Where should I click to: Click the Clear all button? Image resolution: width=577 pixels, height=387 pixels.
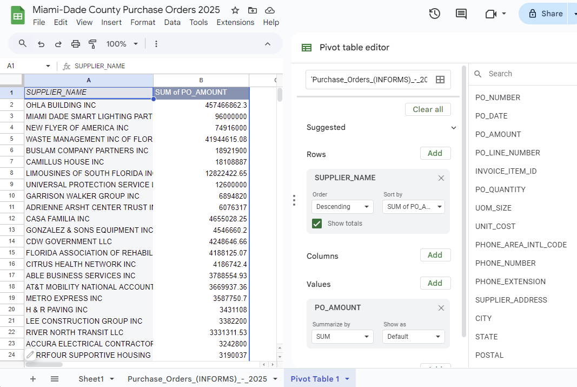pos(428,109)
